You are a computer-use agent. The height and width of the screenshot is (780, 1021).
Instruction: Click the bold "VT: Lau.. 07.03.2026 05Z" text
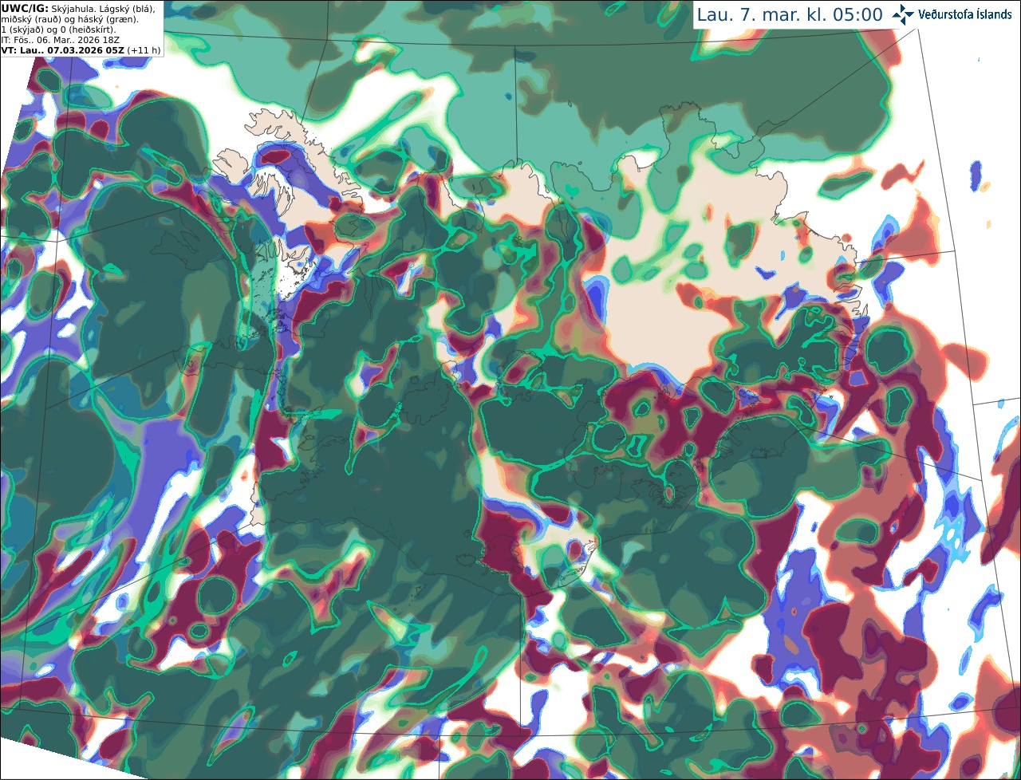63,50
